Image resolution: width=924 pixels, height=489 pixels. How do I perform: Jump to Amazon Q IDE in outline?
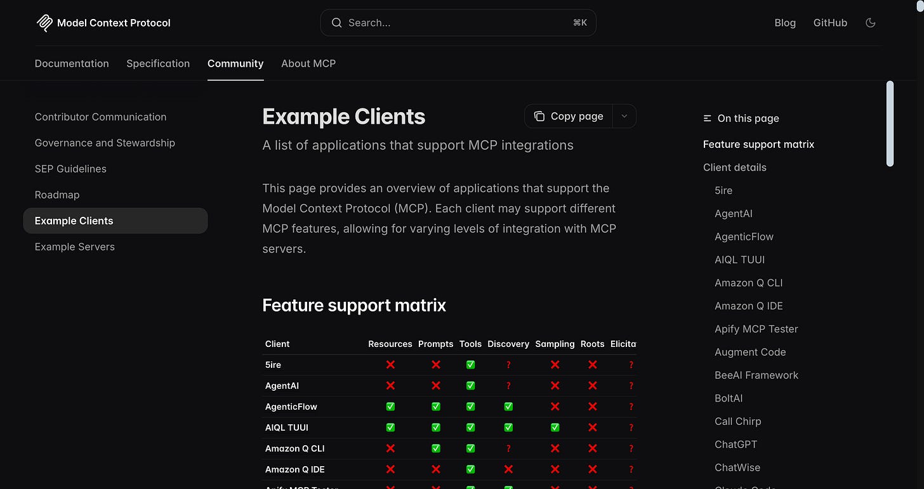click(749, 306)
